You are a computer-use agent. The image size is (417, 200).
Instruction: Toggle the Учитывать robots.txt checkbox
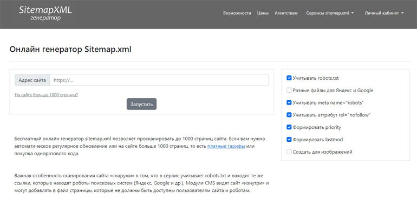(289, 78)
